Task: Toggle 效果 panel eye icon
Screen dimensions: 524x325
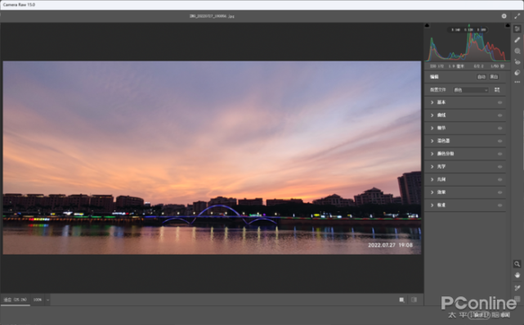Action: [x=500, y=192]
